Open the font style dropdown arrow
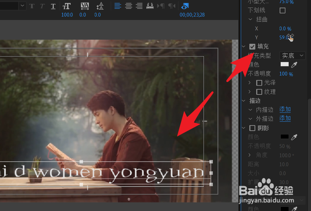 22,6
